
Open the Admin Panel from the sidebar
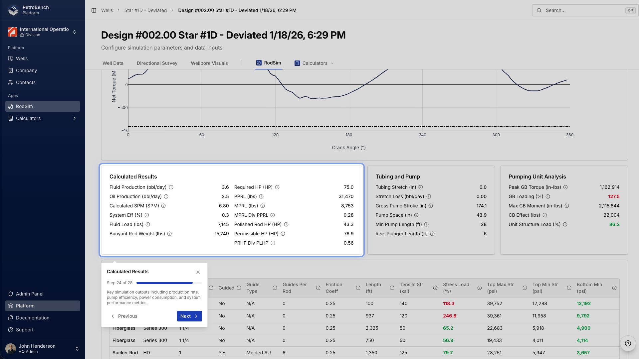click(30, 294)
